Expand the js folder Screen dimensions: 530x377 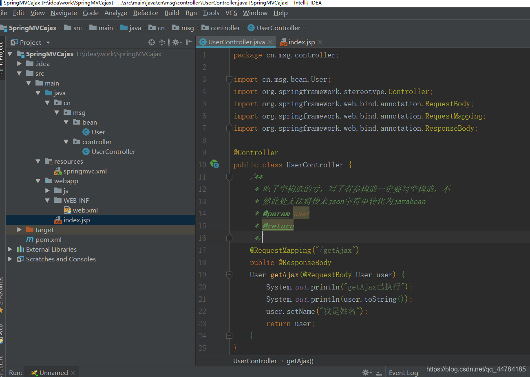click(47, 191)
